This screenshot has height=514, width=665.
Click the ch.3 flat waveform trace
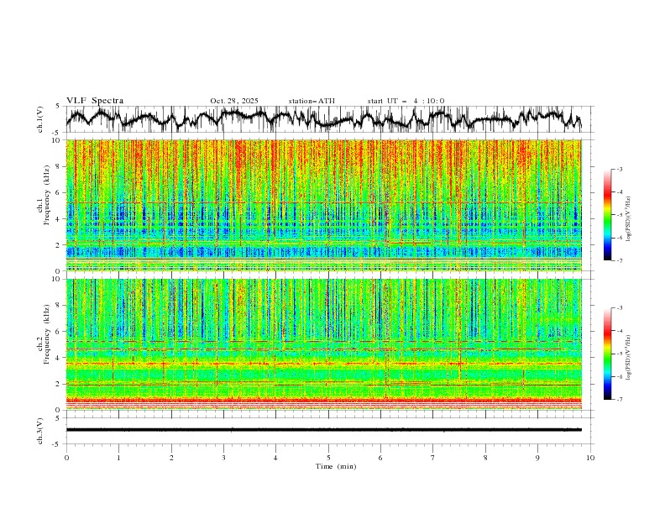coord(323,430)
